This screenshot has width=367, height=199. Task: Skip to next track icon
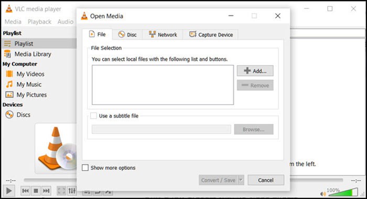coord(46,191)
